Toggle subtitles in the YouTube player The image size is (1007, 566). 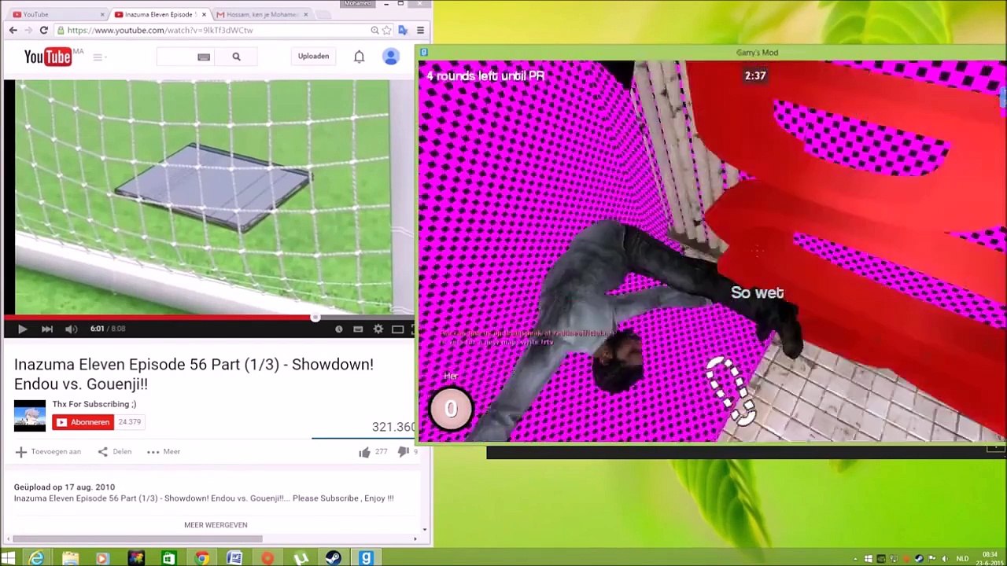point(358,329)
